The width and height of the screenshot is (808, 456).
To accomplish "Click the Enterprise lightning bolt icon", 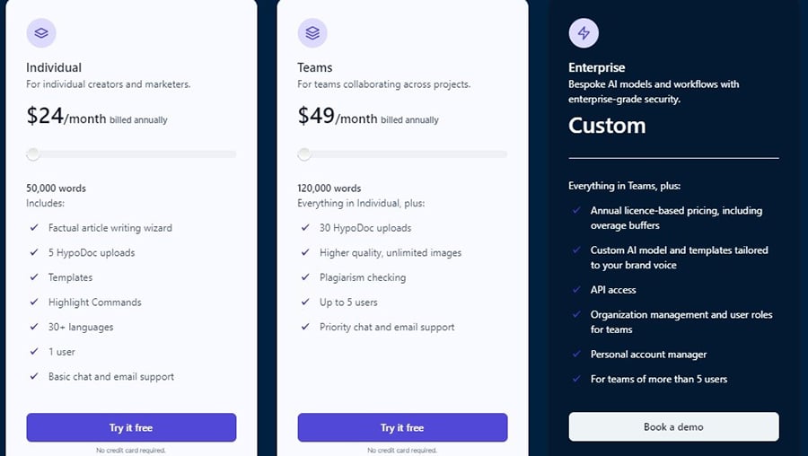I will click(584, 33).
